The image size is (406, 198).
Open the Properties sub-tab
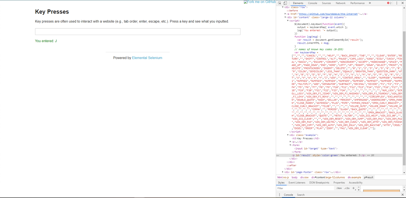[x=339, y=183]
